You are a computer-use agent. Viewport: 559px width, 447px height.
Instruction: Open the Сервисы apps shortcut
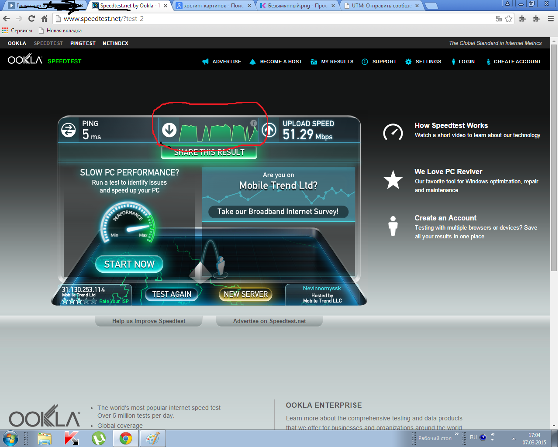[17, 31]
